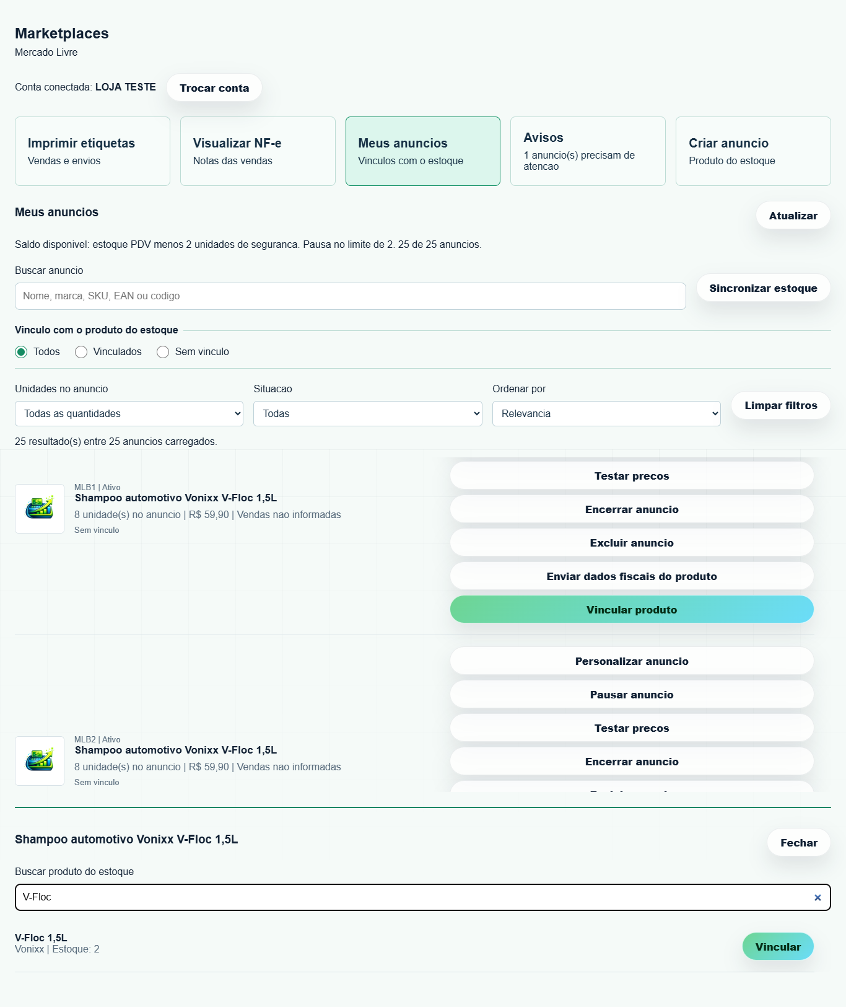Screen dimensions: 846x1007
Task: Click the Pausar anuncio button
Action: coord(632,695)
